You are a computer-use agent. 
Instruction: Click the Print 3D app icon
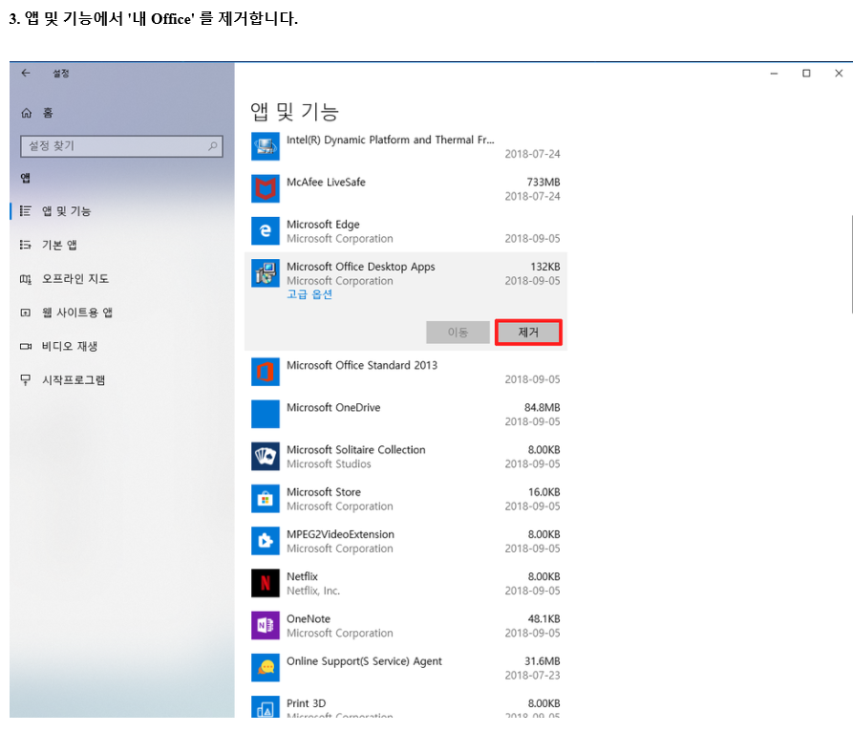[266, 706]
